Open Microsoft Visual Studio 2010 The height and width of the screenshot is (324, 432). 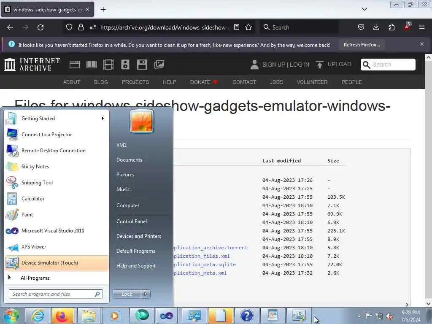57,231
